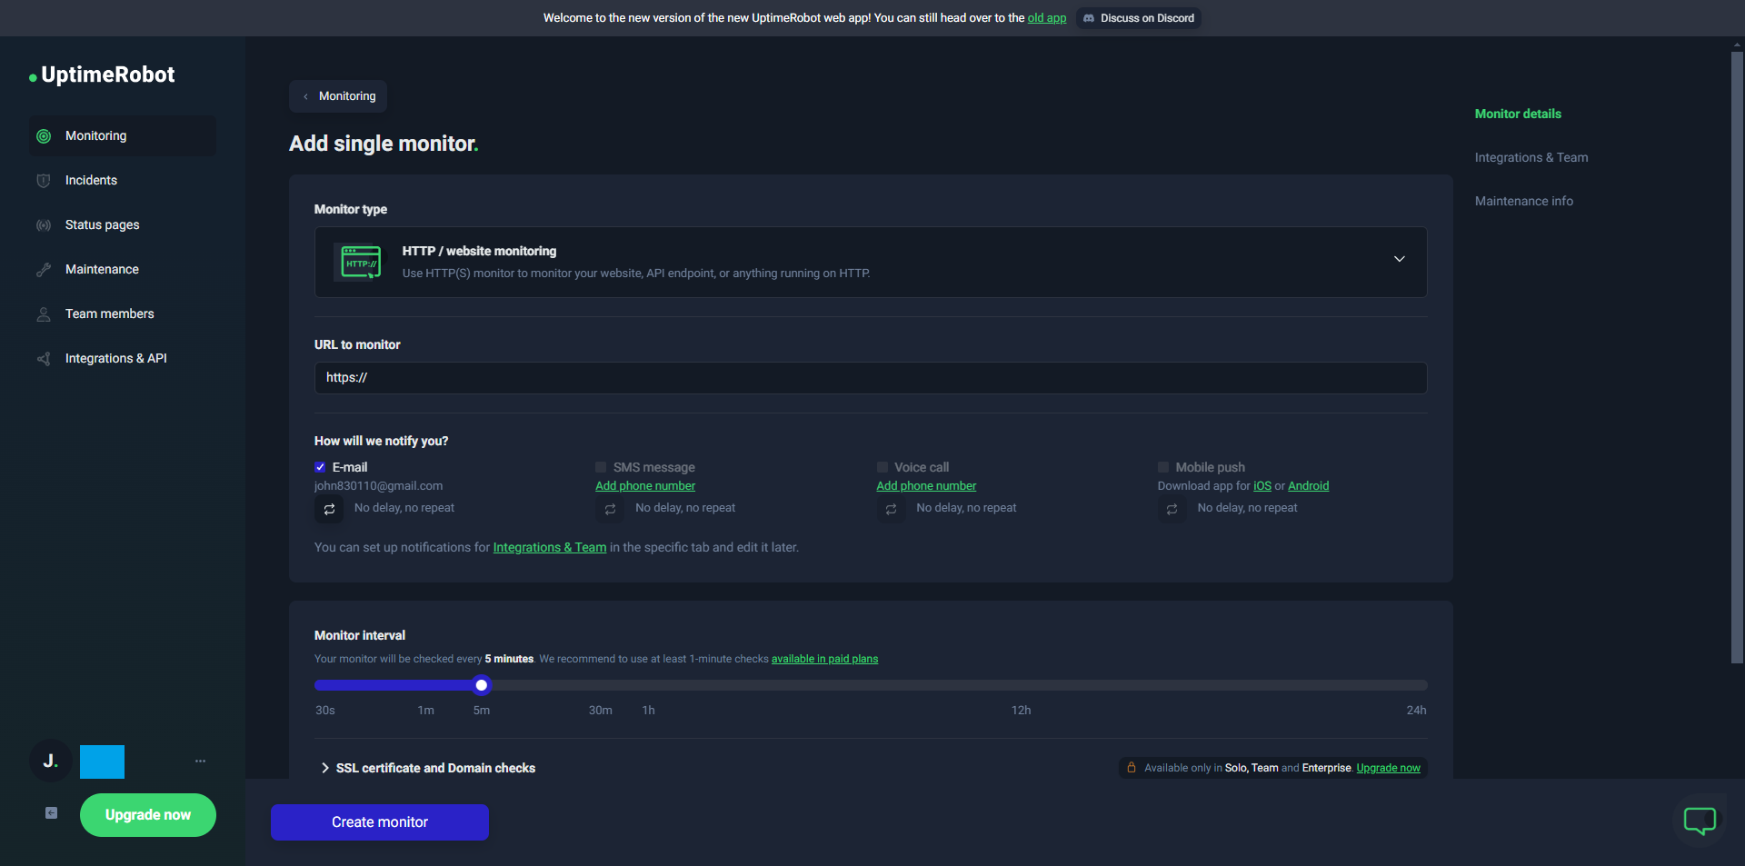
Task: Click the Integrations & API icon
Action: [x=44, y=359]
